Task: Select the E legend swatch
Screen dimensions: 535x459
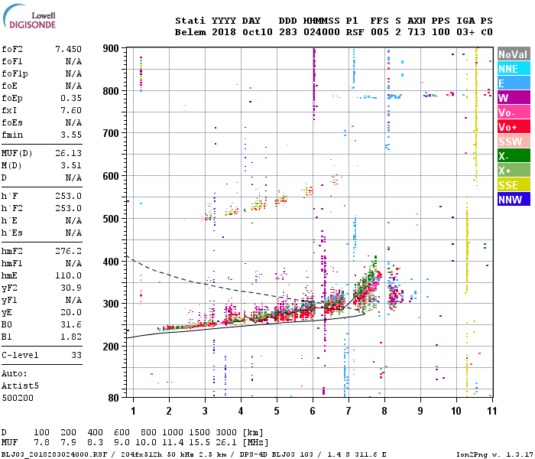Action: pos(514,83)
